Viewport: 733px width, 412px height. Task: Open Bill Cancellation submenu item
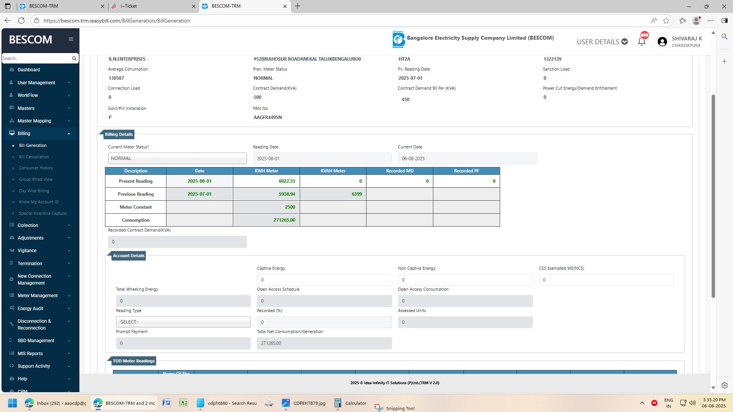click(x=34, y=157)
